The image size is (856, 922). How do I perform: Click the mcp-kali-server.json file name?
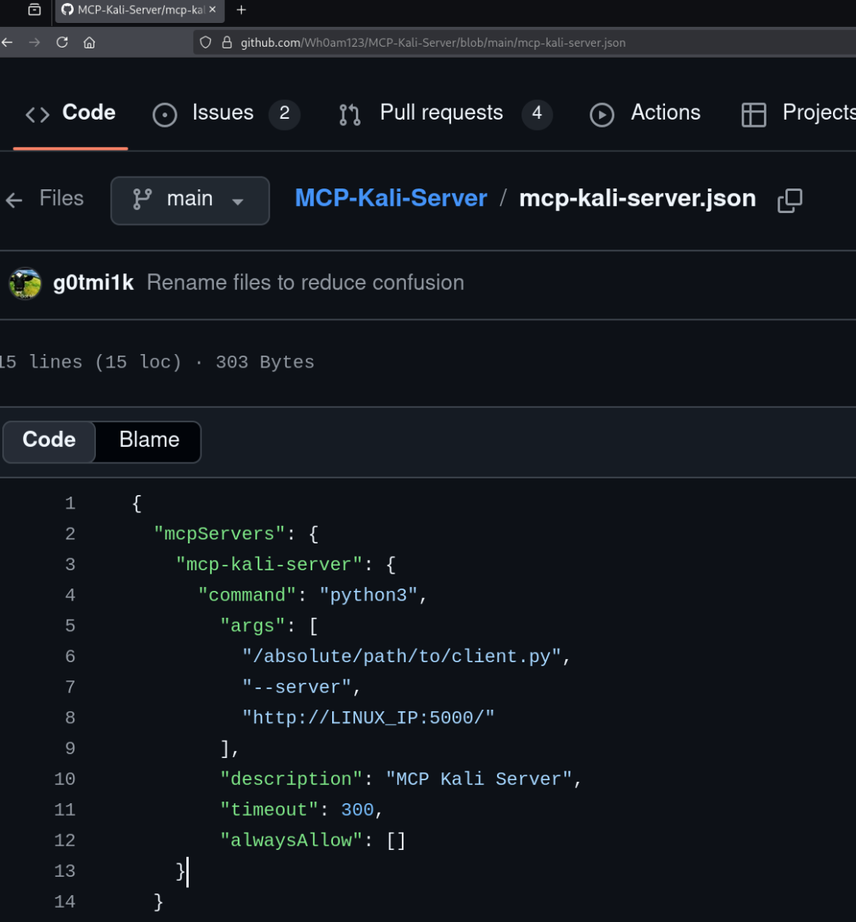point(637,198)
